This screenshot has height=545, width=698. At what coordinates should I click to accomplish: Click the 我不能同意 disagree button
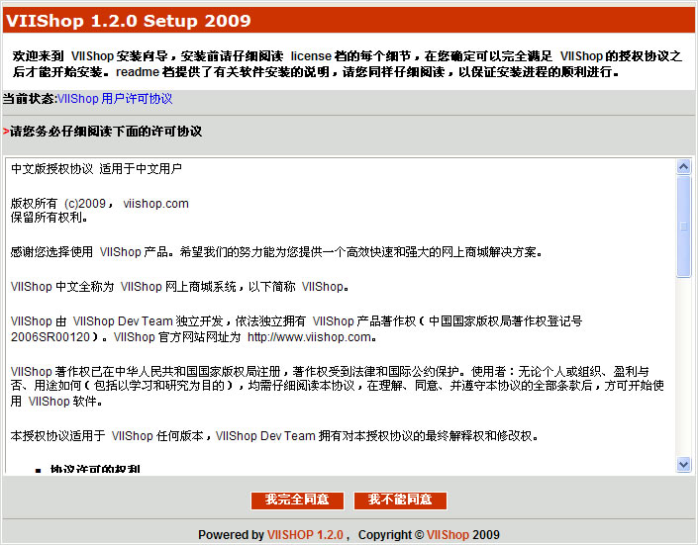[x=400, y=500]
